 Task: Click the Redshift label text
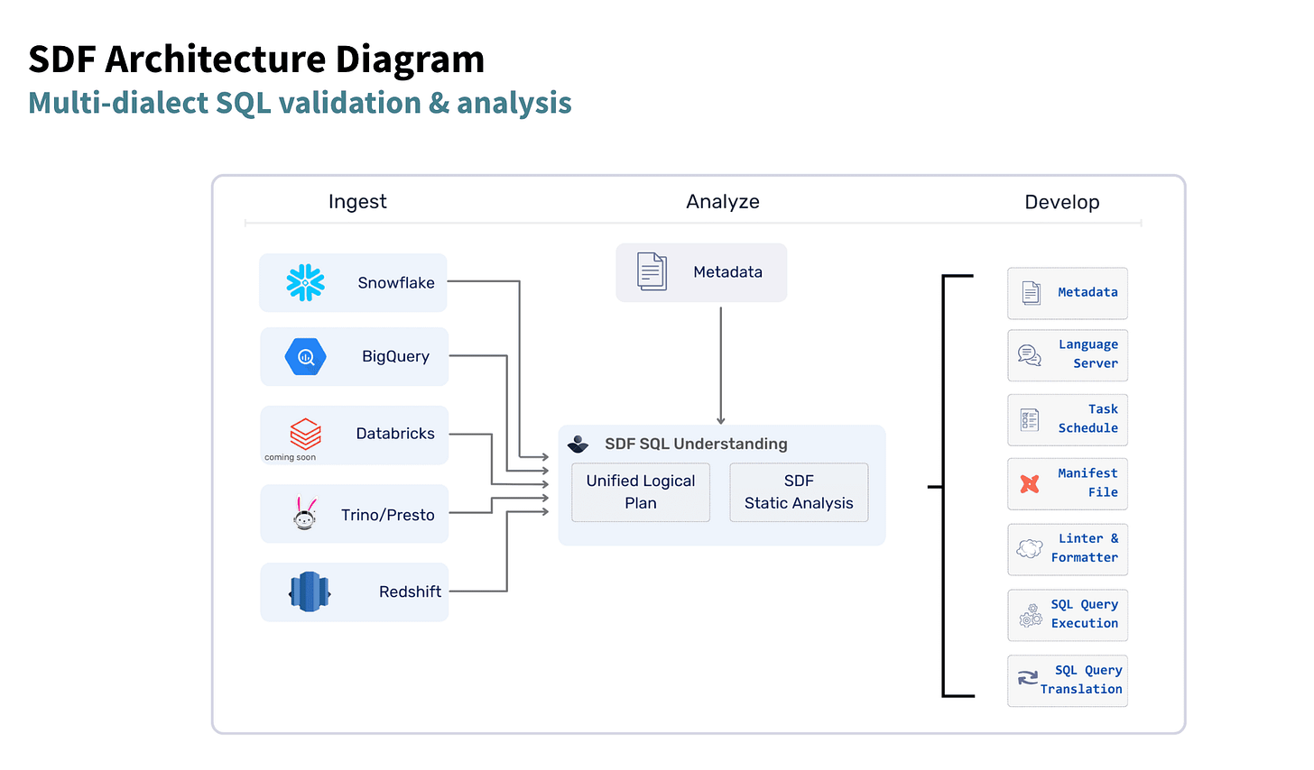(x=410, y=591)
